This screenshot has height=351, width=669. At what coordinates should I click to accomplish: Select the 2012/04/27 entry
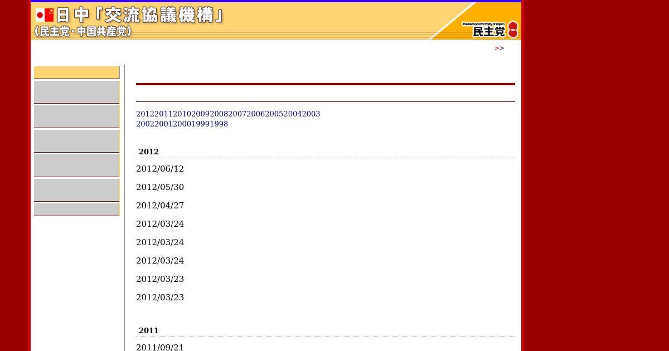point(160,206)
